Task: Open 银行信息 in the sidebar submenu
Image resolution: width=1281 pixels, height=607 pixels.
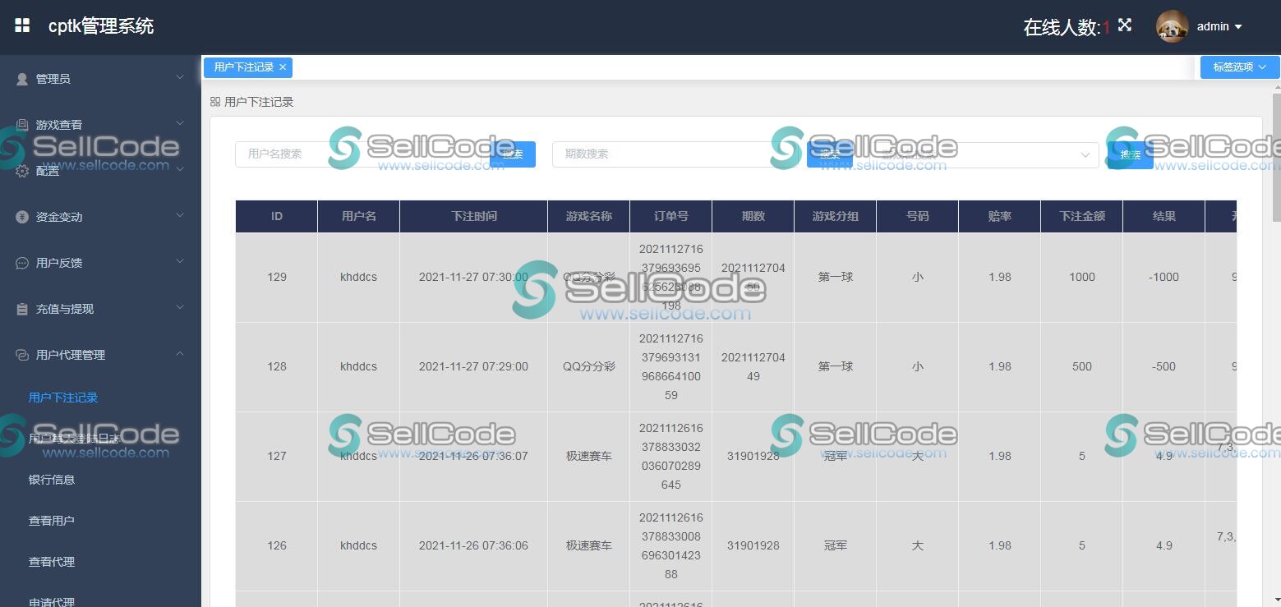Action: (x=52, y=480)
